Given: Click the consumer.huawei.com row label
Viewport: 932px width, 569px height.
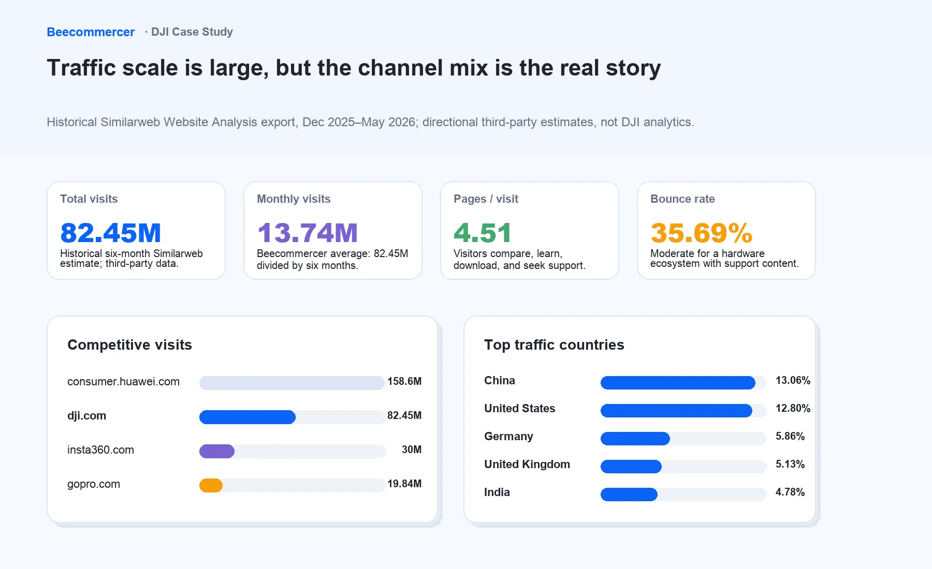Looking at the screenshot, I should point(123,382).
